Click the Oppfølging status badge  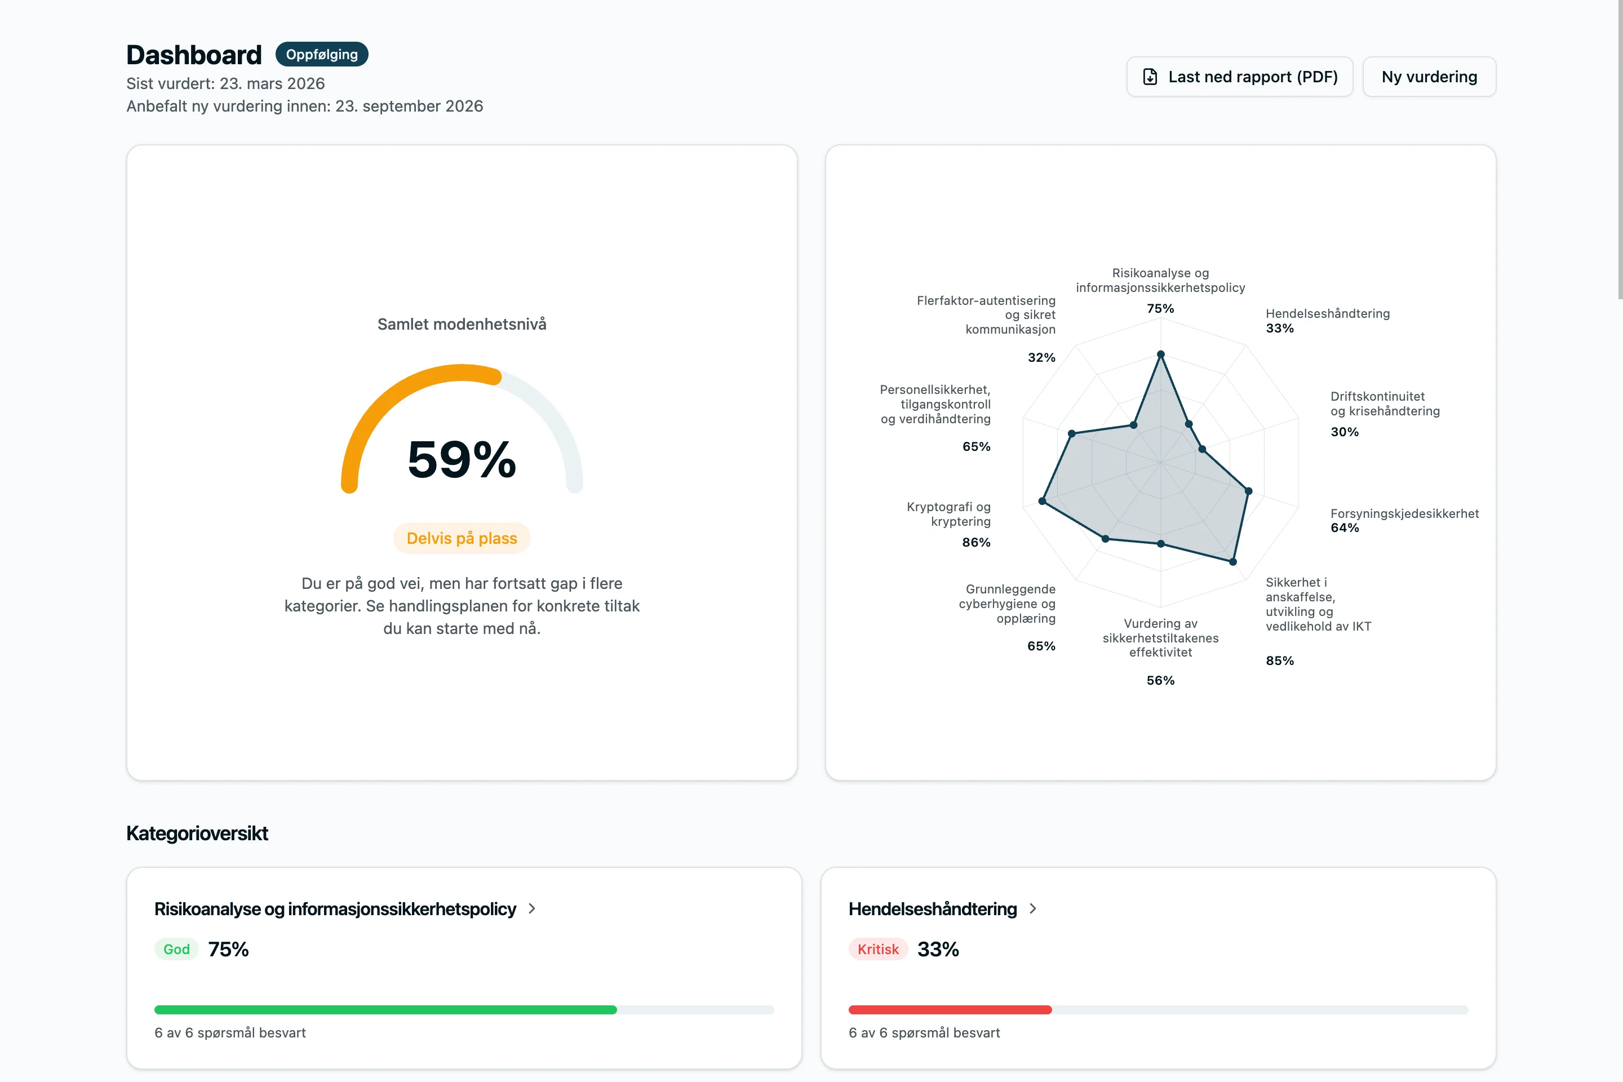[322, 54]
